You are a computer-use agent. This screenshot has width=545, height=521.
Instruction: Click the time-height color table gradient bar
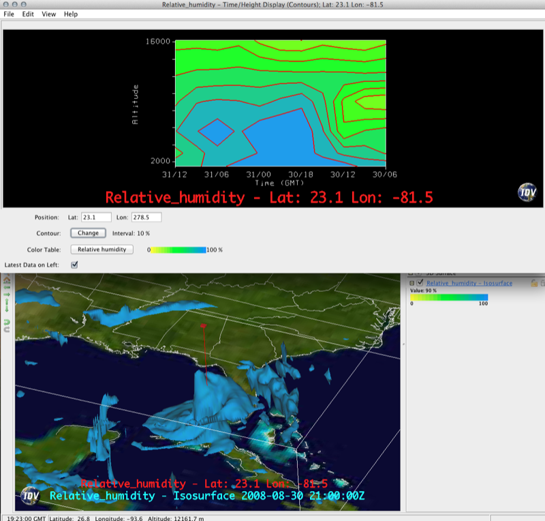[177, 250]
